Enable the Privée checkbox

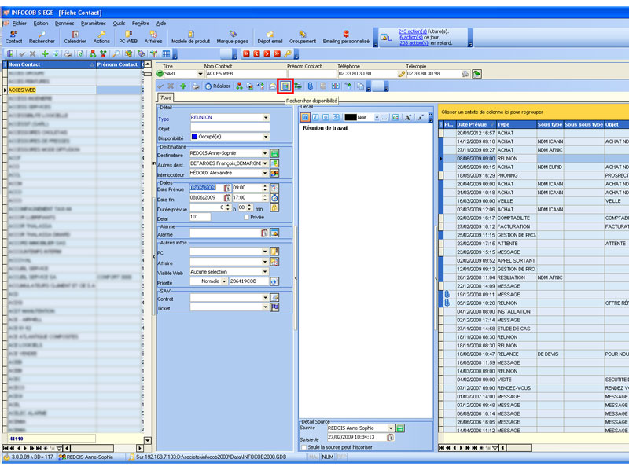tap(245, 217)
